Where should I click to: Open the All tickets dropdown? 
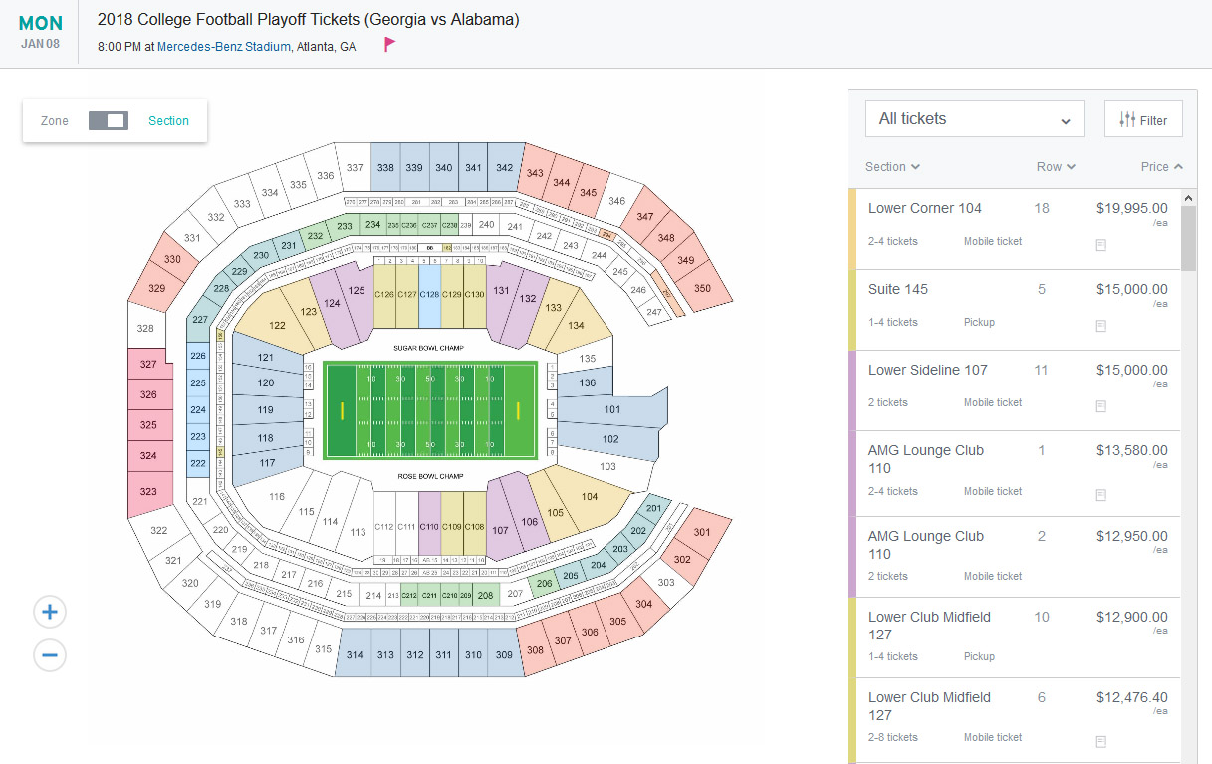[x=974, y=119]
